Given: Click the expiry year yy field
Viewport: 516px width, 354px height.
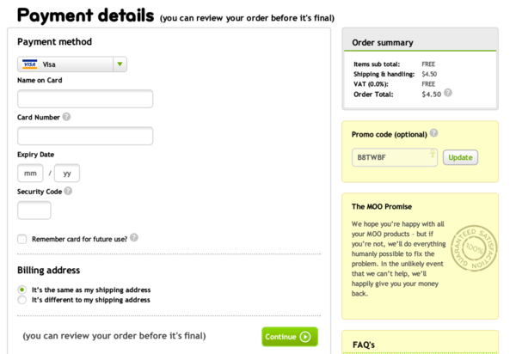Looking at the screenshot, I should point(67,173).
